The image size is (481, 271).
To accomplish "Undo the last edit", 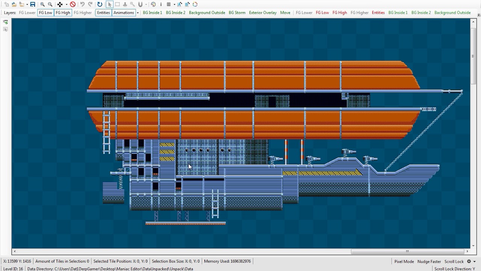I will coord(82,5).
